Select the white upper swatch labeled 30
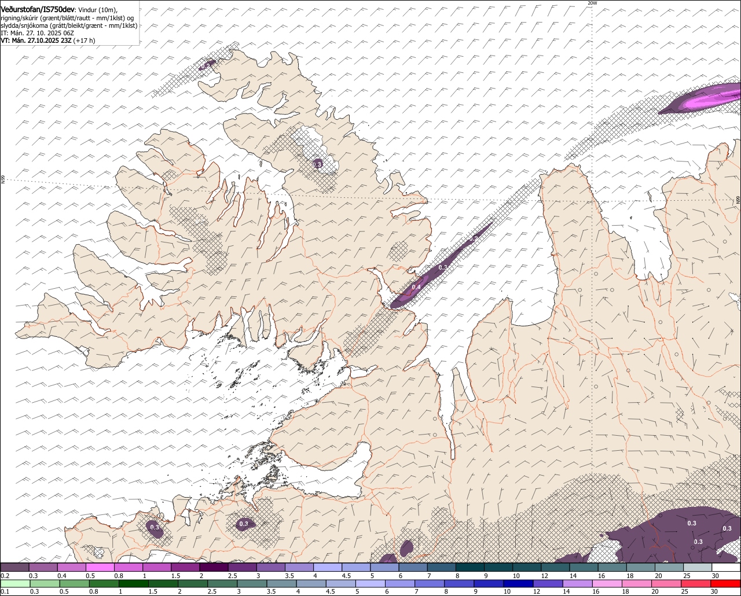Screen dimensions: 741x596 click(x=727, y=567)
